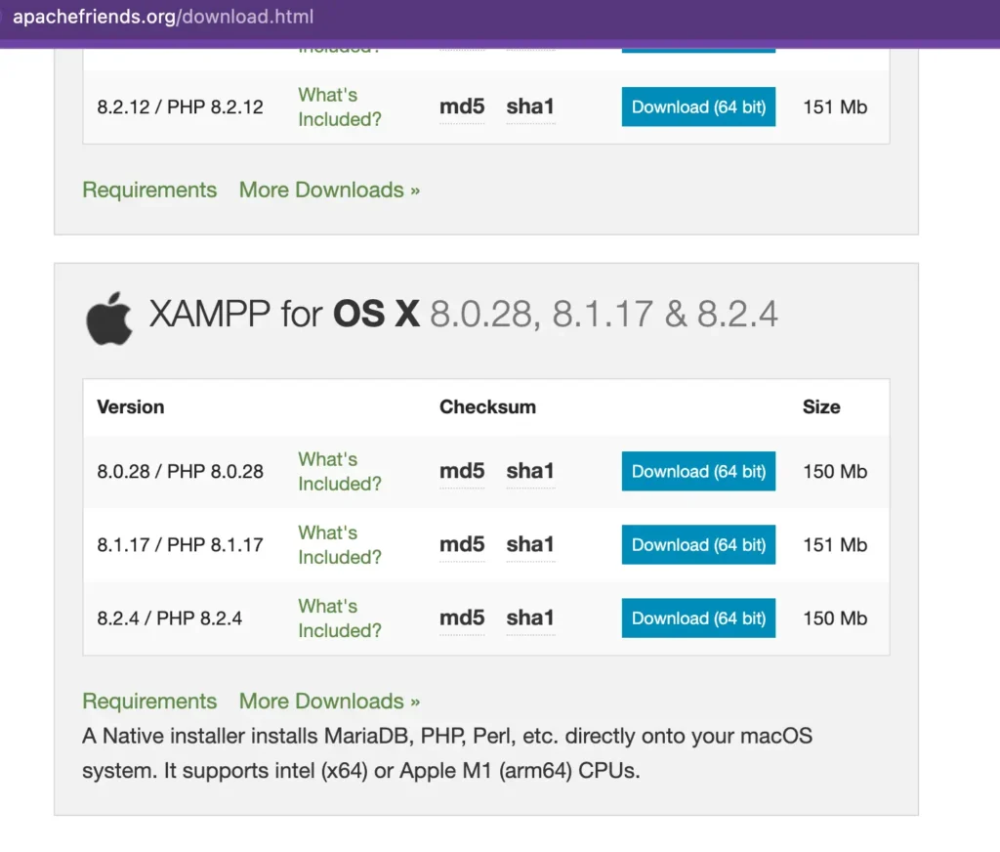
Task: Click version text 8.2.12 / PHP 8.2.12
Action: pos(180,107)
